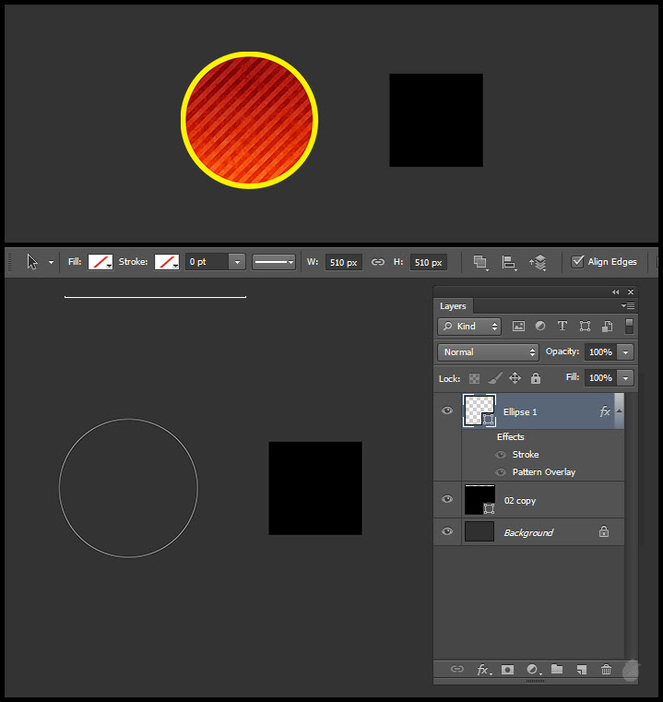Open the stroke line type dropdown

pyautogui.click(x=274, y=262)
